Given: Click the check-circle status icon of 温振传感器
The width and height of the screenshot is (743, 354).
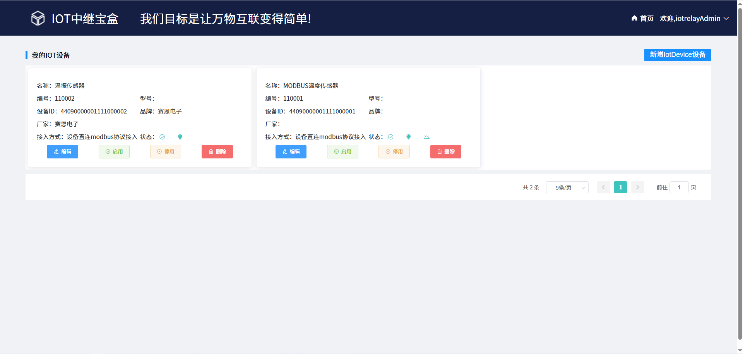Looking at the screenshot, I should click(162, 137).
